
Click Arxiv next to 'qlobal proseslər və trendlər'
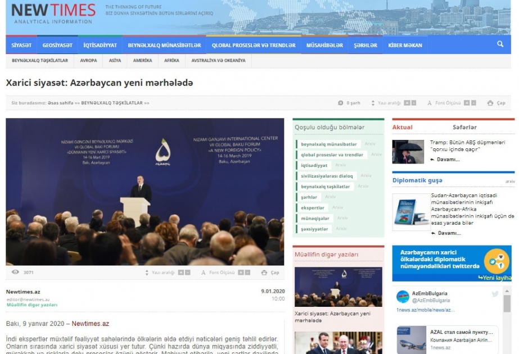click(376, 155)
